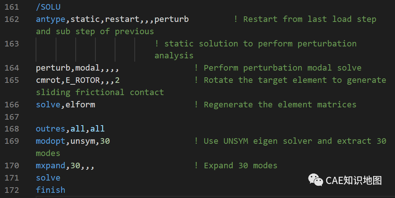Click line number 172 in the gutter
The width and height of the screenshot is (395, 198).
click(12, 190)
